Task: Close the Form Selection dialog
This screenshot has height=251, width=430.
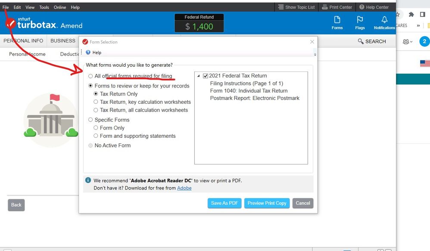Action: coord(312,42)
